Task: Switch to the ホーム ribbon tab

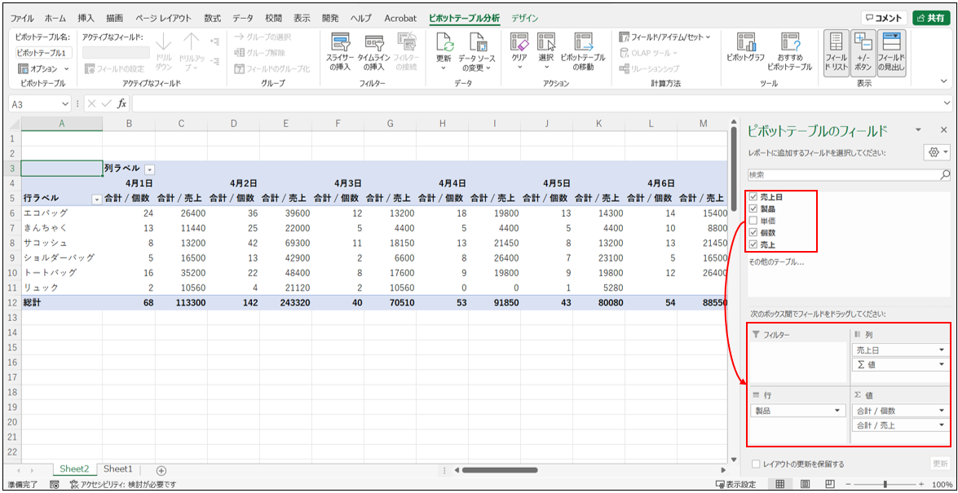Action: (x=55, y=18)
